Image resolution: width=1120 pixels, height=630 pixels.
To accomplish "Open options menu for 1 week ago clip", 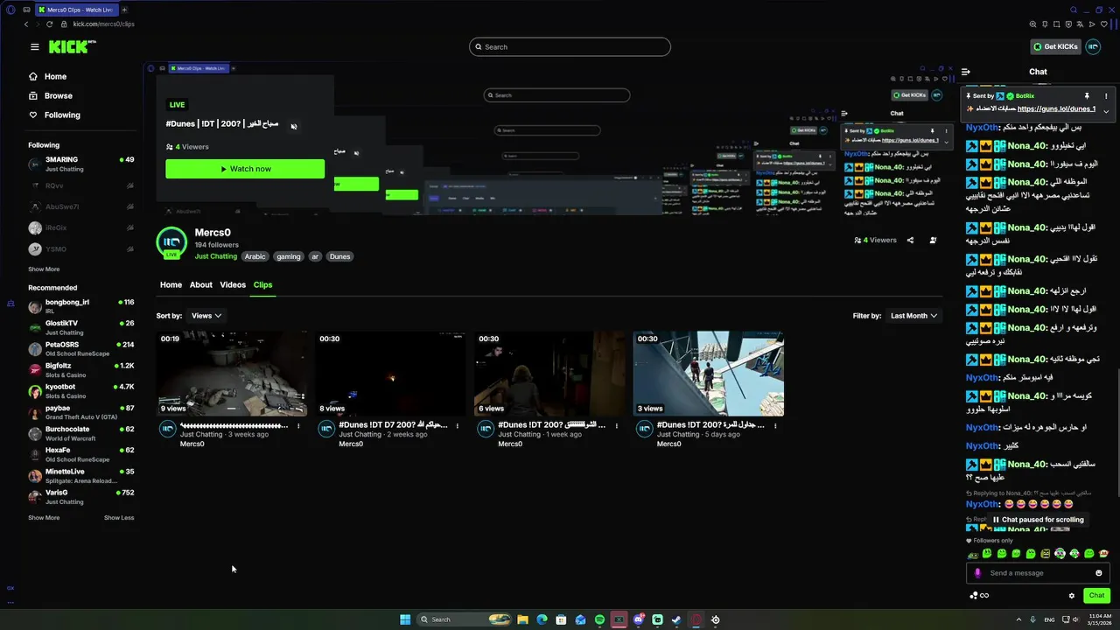I will (617, 426).
